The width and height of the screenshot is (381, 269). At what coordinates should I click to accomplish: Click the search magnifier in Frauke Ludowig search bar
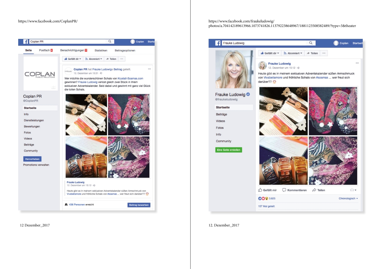pos(311,43)
